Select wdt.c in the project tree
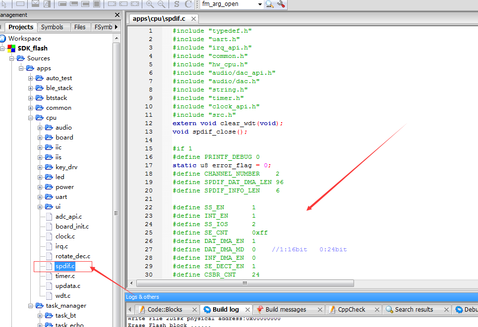478x327 pixels. coord(63,296)
